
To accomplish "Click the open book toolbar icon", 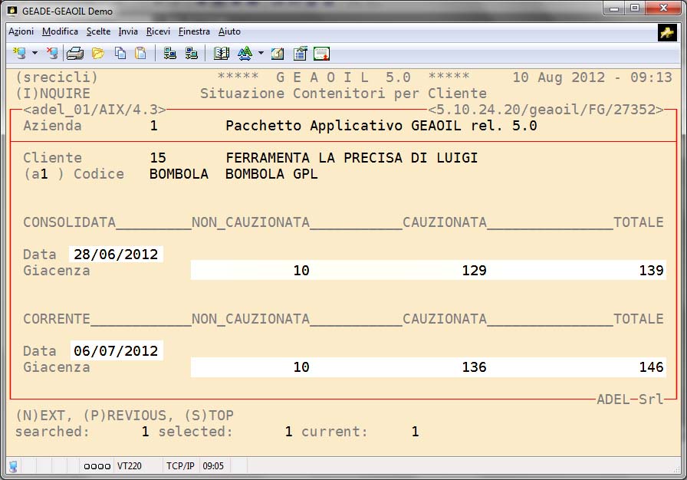I will pyautogui.click(x=222, y=54).
